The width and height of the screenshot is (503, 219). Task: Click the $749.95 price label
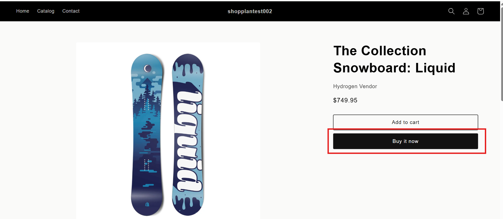coord(345,100)
